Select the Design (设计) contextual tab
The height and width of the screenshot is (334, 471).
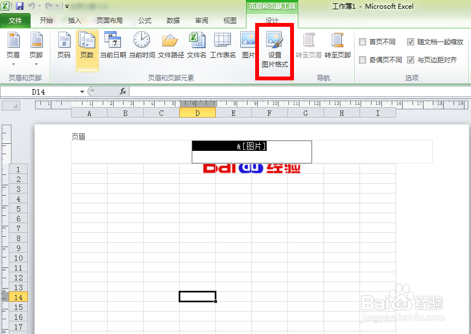(x=272, y=20)
